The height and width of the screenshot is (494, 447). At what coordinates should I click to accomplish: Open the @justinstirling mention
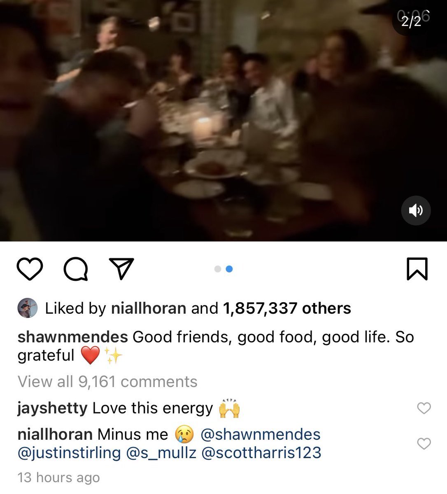(69, 452)
